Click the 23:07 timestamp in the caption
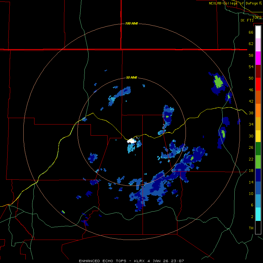This screenshot has height=263, width=263. pyautogui.click(x=177, y=261)
